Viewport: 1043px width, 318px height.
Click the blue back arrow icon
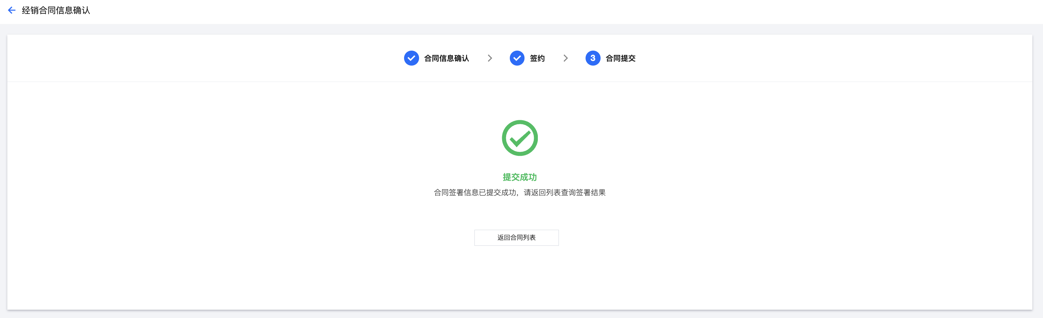tap(12, 11)
